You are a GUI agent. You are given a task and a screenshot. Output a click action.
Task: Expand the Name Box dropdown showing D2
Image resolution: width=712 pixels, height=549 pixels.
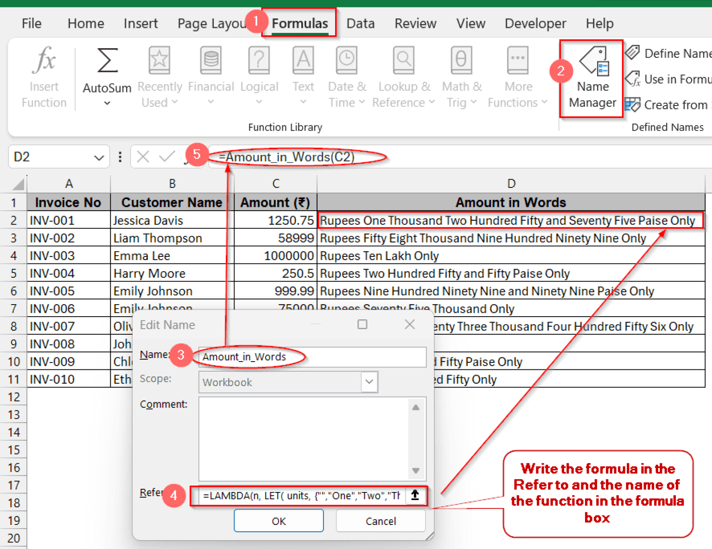tap(98, 156)
